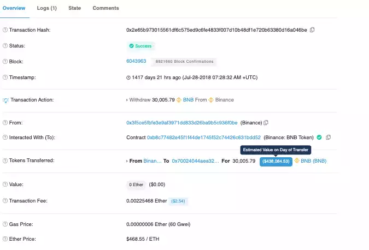Click the Success status badge

(140, 46)
